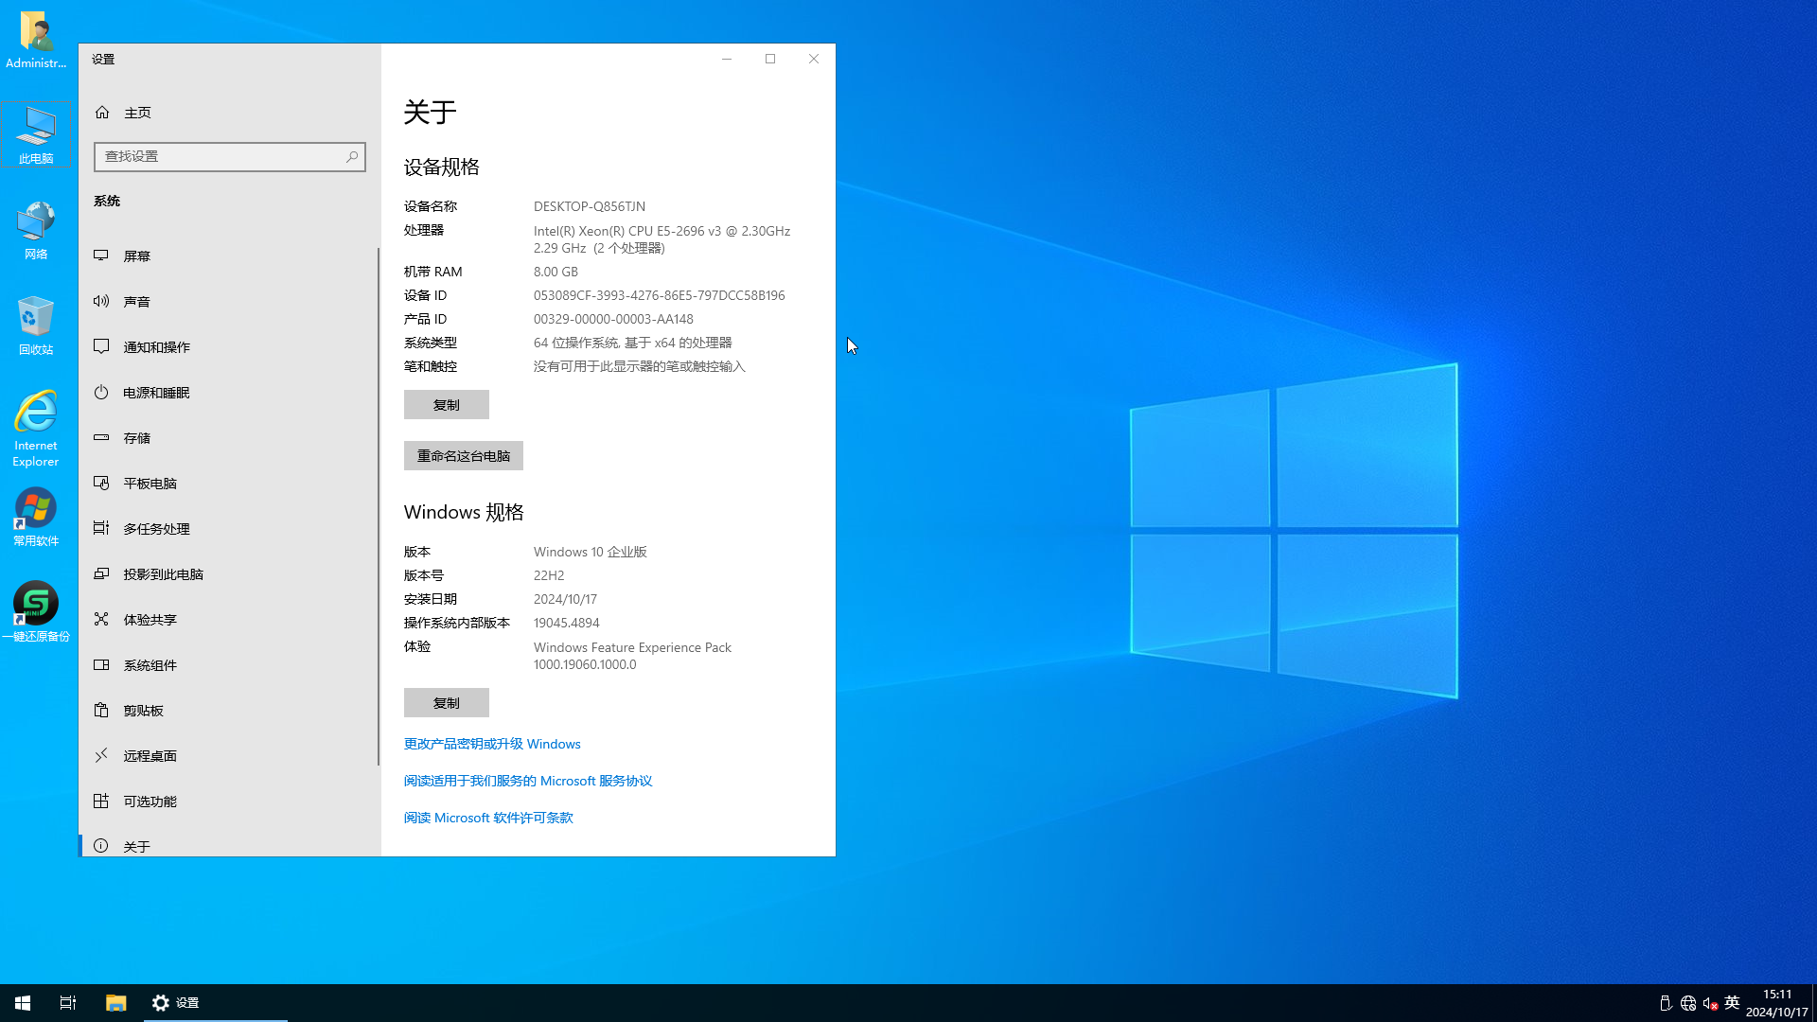Select the 体验共享 shared experiences icon
1817x1022 pixels.
click(x=101, y=619)
